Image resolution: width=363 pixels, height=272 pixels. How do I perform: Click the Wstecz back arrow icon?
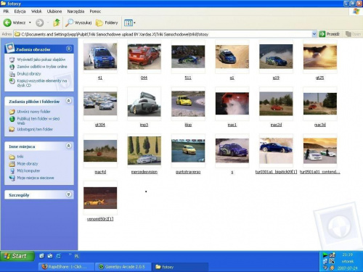tap(7, 22)
